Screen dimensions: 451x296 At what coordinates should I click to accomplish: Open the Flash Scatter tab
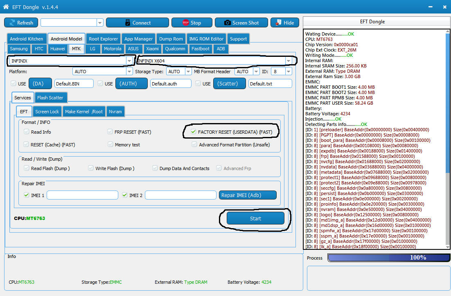point(51,98)
